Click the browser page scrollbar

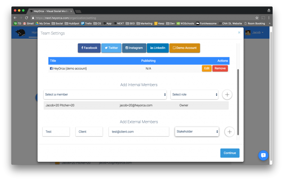(271, 96)
